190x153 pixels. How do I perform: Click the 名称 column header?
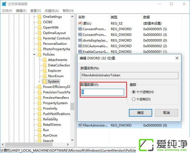pos(82,17)
